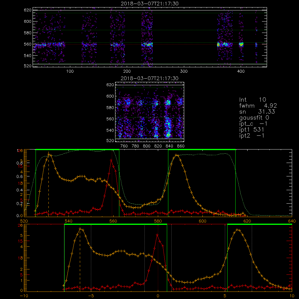Click the red dotted vertical marker at zero in the bottom plot
Image resolution: width=299 pixels, height=299 pixels.
(x=158, y=257)
